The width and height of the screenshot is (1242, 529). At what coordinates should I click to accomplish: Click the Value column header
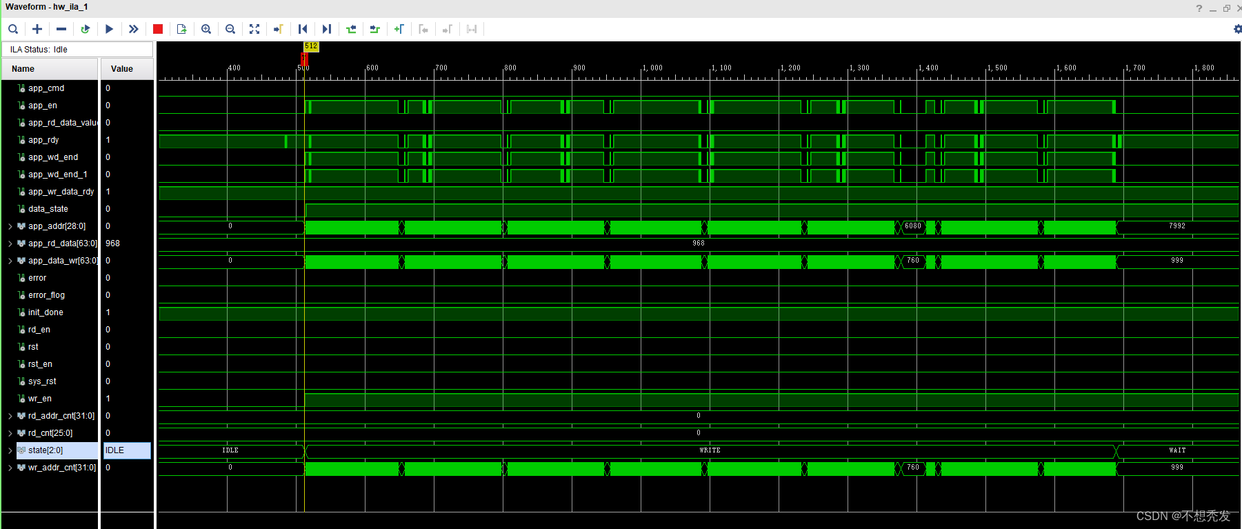coord(127,69)
